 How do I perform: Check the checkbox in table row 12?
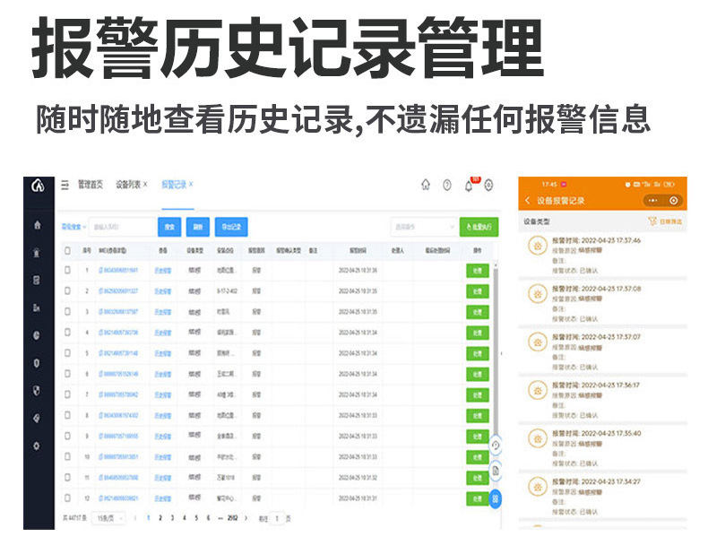(67, 498)
